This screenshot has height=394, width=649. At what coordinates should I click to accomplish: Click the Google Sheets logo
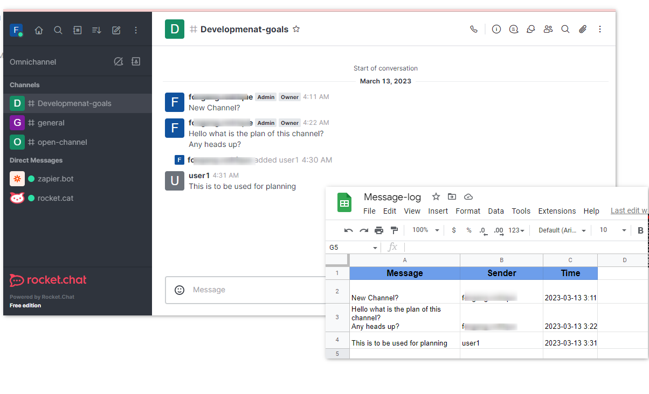click(x=344, y=203)
